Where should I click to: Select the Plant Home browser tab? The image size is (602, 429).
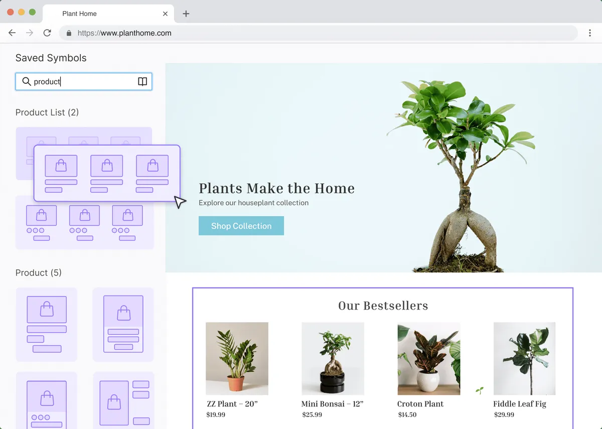click(x=108, y=14)
